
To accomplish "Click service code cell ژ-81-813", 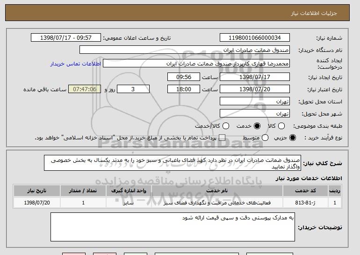I will (x=305, y=203).
